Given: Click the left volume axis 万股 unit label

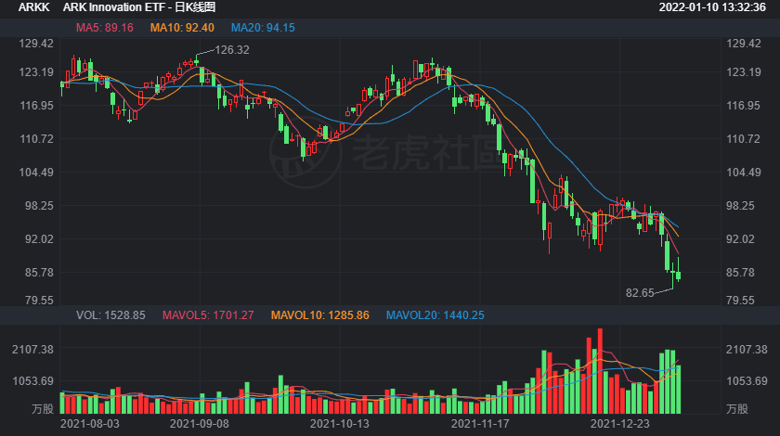Looking at the screenshot, I should 43,409.
